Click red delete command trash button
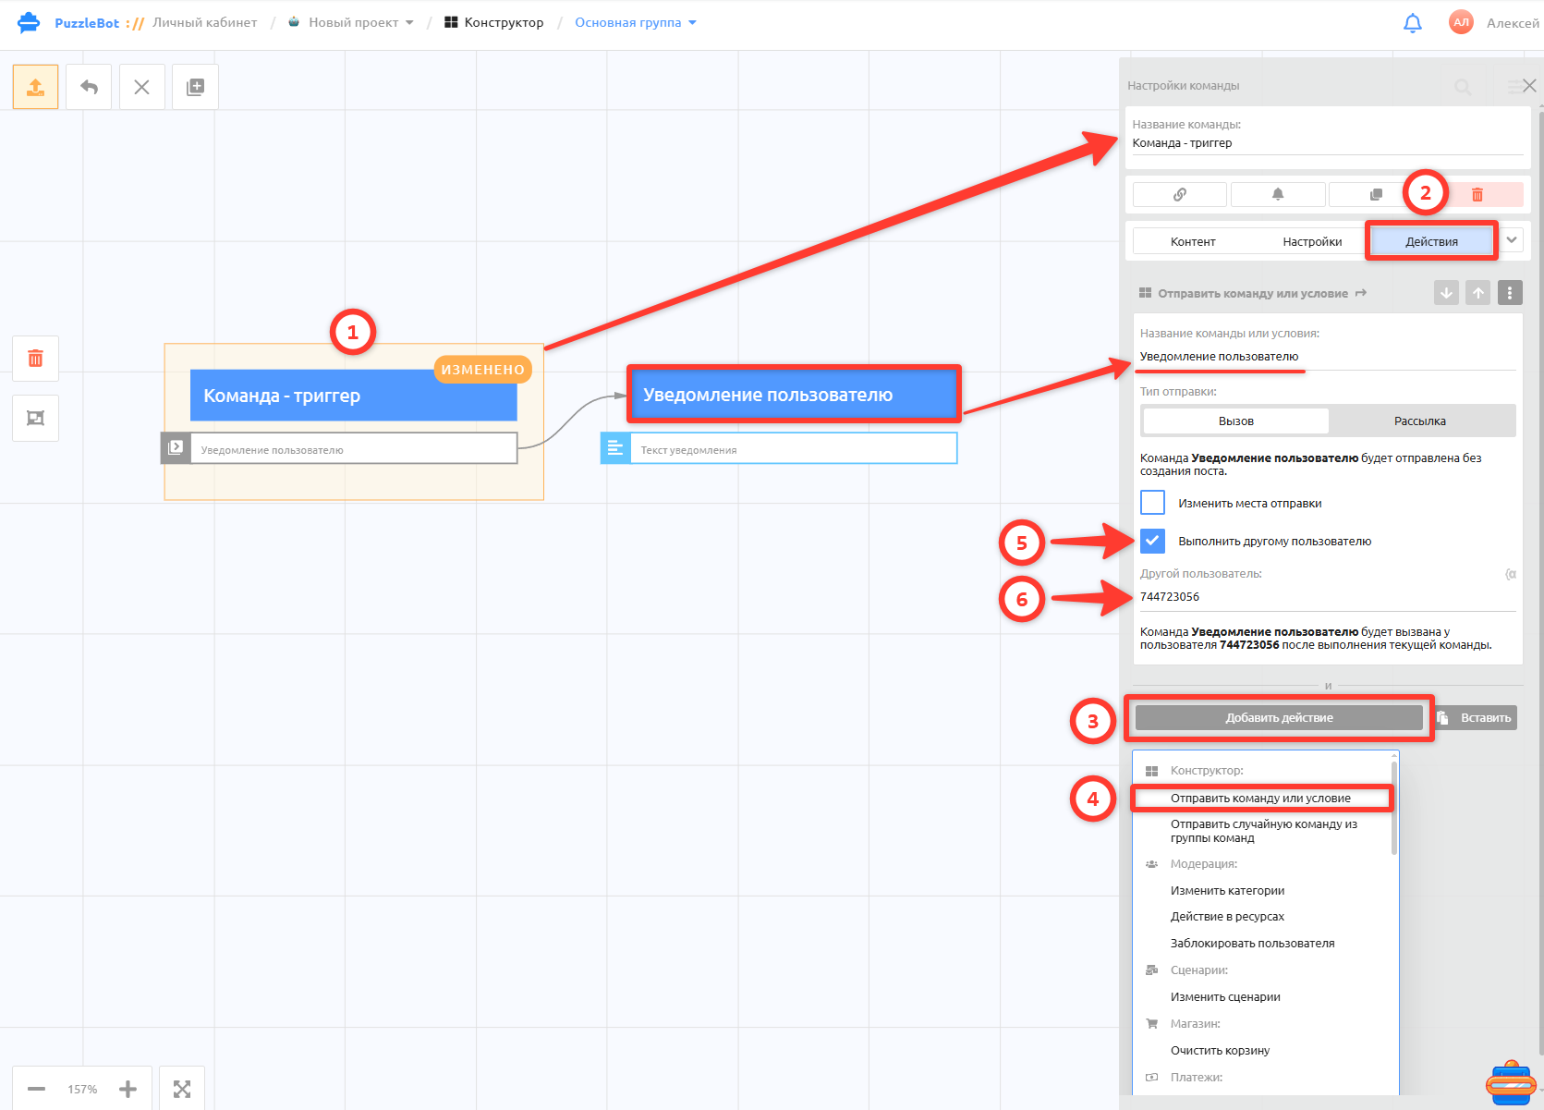The image size is (1544, 1110). tap(1477, 194)
